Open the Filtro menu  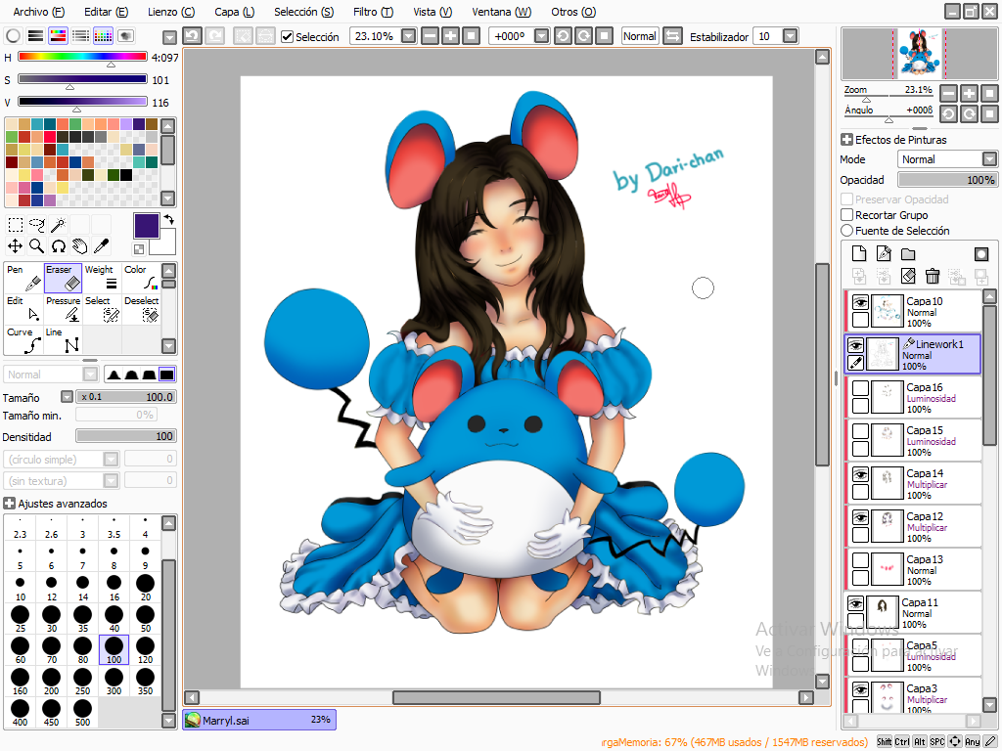373,12
